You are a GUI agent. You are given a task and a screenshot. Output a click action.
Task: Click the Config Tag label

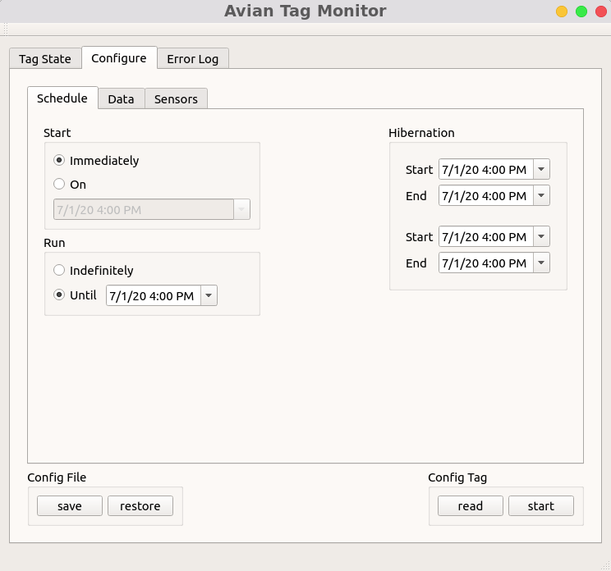point(457,477)
